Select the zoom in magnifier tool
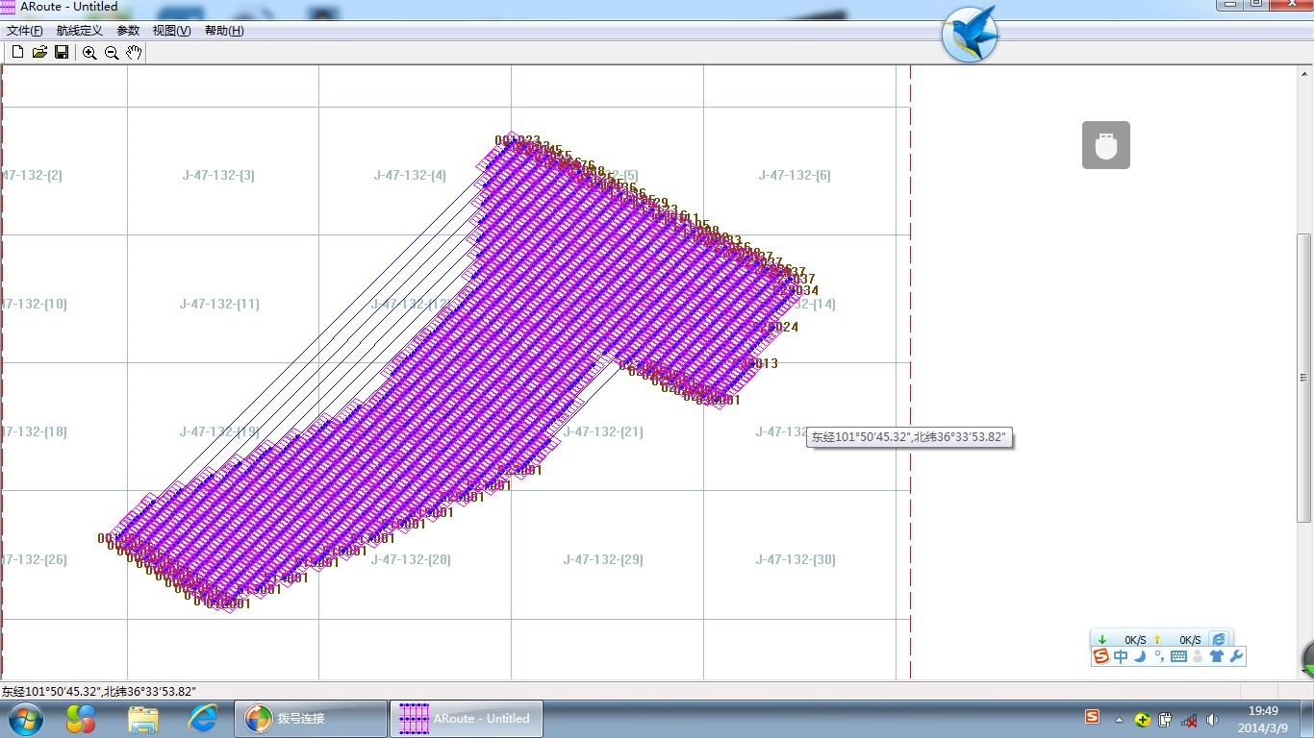This screenshot has height=738, width=1314. pos(89,53)
